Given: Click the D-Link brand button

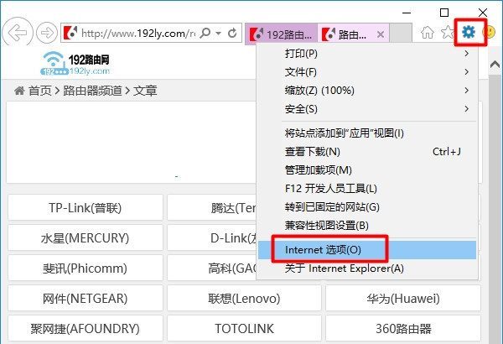Looking at the screenshot, I should tap(212, 238).
